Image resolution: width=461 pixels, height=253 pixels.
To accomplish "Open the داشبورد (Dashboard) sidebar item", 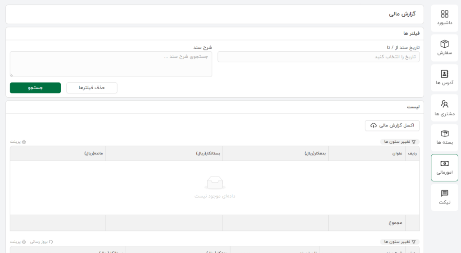I will pyautogui.click(x=444, y=18).
